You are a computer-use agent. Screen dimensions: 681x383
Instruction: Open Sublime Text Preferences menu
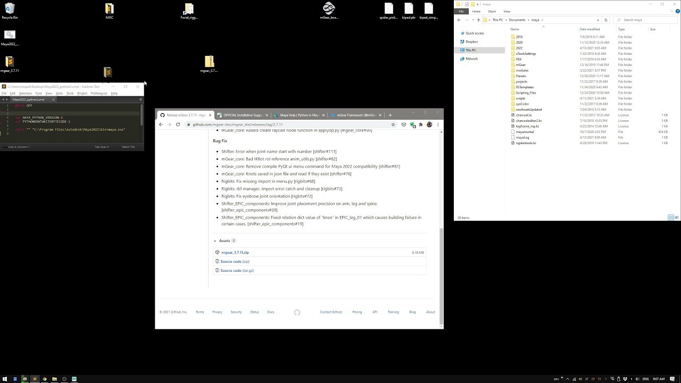[x=99, y=94]
